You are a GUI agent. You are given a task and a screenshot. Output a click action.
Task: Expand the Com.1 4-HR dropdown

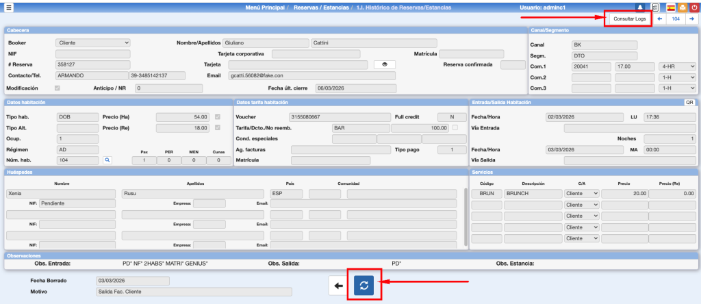coord(678,66)
